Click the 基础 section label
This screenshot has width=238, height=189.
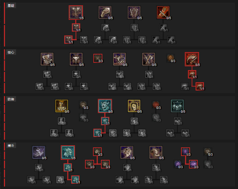tap(11, 5)
